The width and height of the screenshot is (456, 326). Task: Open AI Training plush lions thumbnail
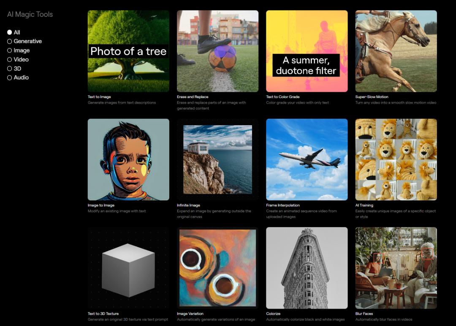(396, 159)
